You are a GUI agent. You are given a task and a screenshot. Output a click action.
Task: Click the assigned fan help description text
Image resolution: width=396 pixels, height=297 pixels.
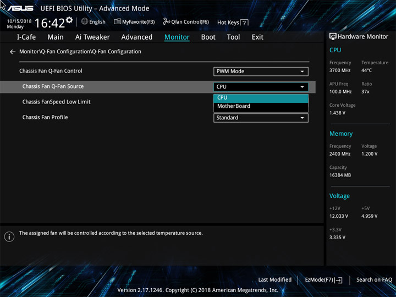point(111,233)
